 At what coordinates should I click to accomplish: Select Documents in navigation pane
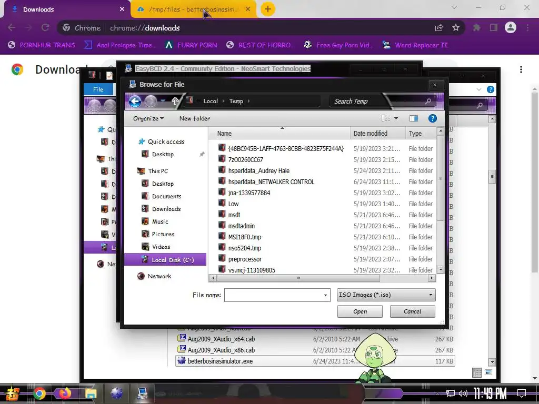(166, 196)
